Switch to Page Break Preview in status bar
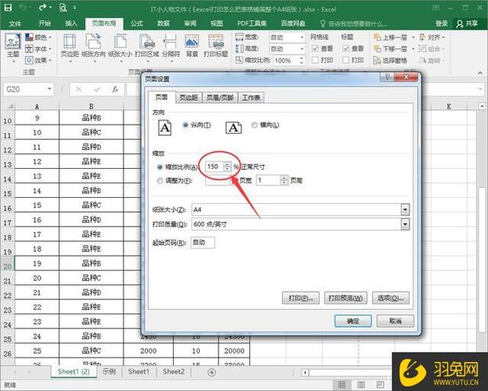Image resolution: width=488 pixels, height=391 pixels. [x=381, y=385]
